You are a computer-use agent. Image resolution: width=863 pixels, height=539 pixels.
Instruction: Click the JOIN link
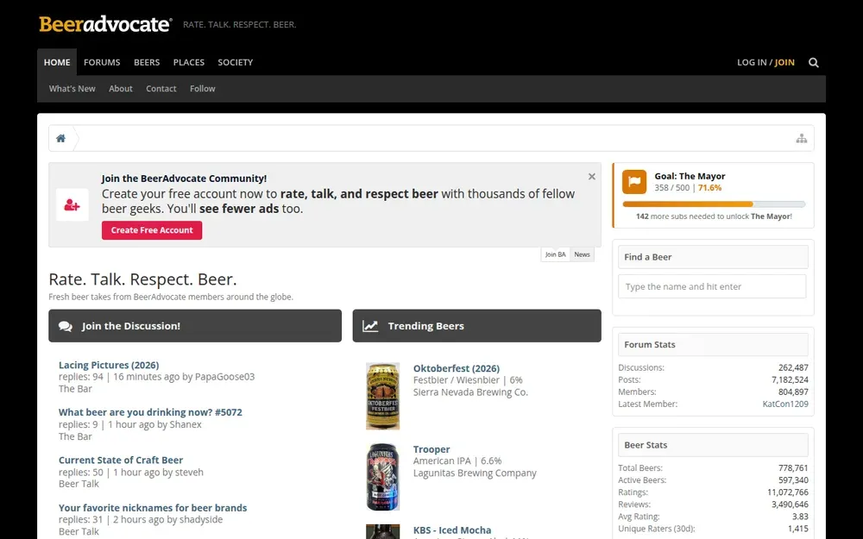click(x=784, y=62)
